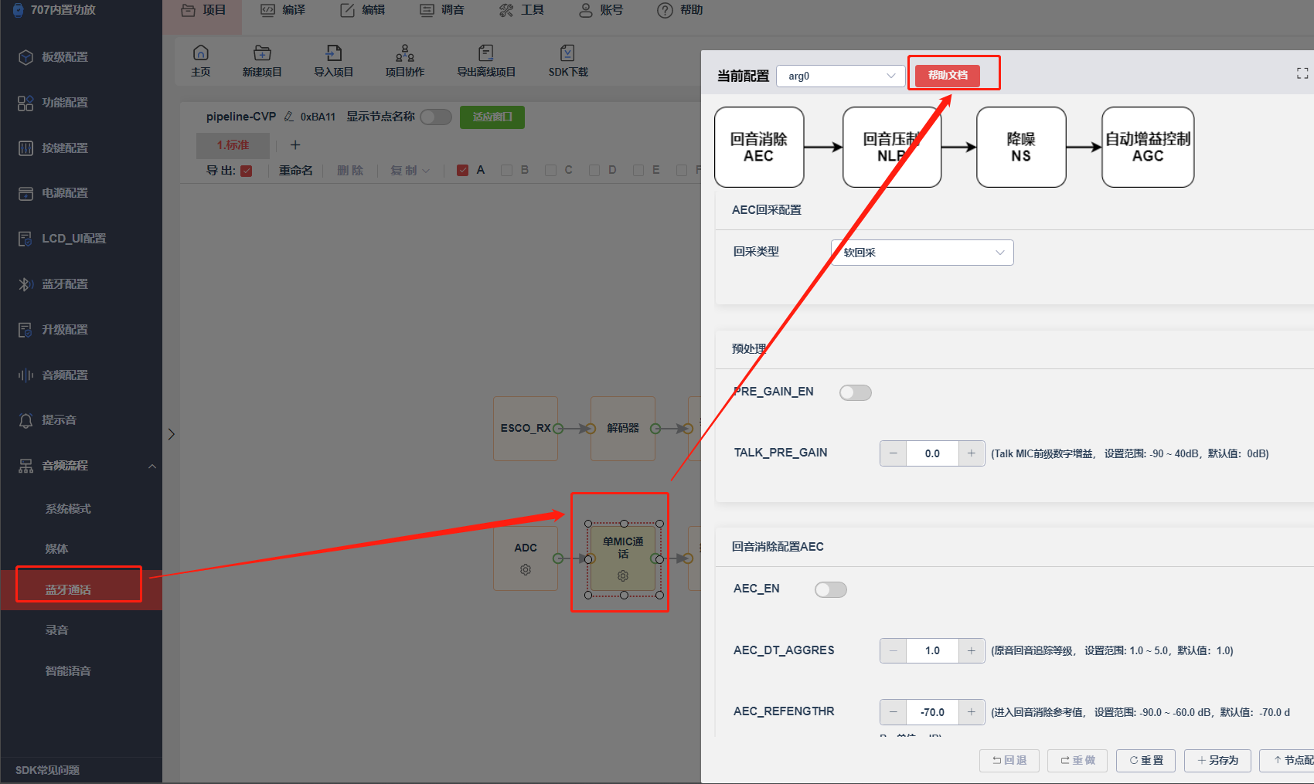Open the 工具 menu
This screenshot has height=784, width=1314.
point(522,10)
